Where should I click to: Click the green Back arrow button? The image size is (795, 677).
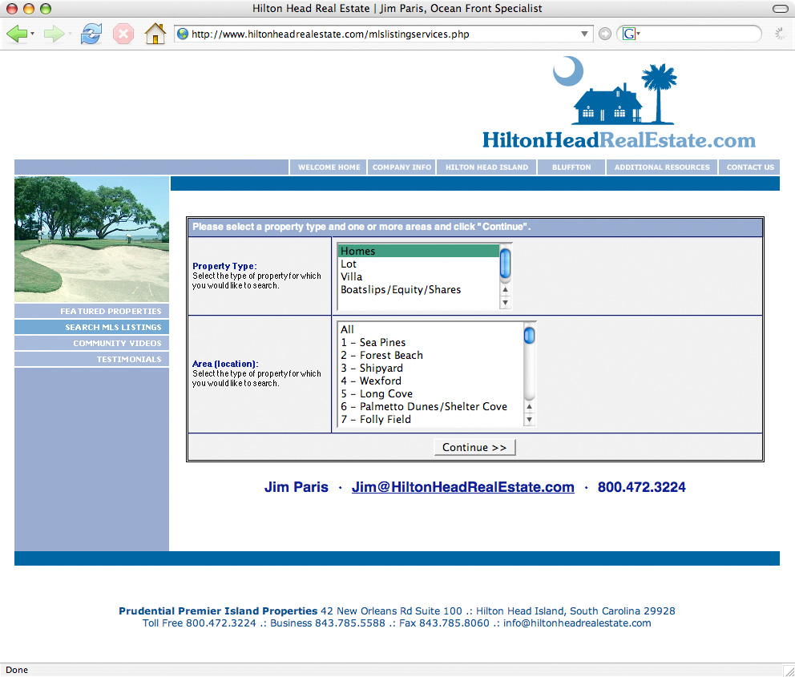17,34
